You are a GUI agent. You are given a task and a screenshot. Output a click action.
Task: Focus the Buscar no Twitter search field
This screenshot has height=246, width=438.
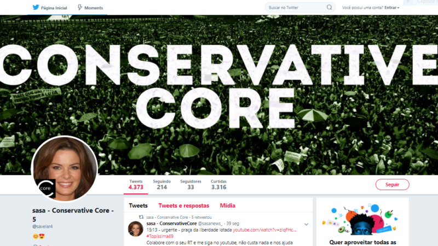[x=300, y=8]
